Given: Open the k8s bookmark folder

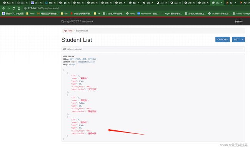Looking at the screenshot, I should [64, 14].
